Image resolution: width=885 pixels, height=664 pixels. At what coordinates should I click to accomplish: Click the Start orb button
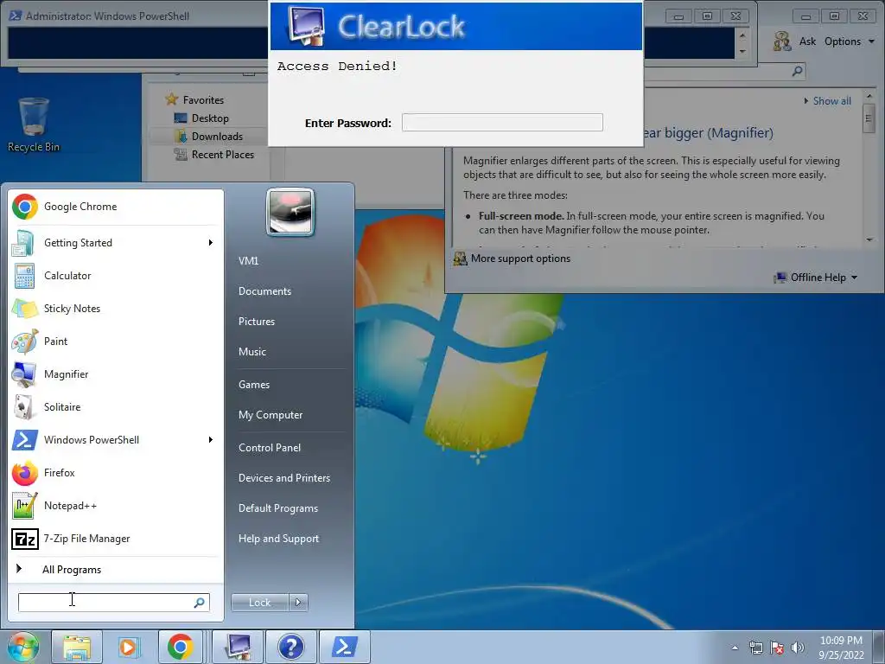click(22, 647)
